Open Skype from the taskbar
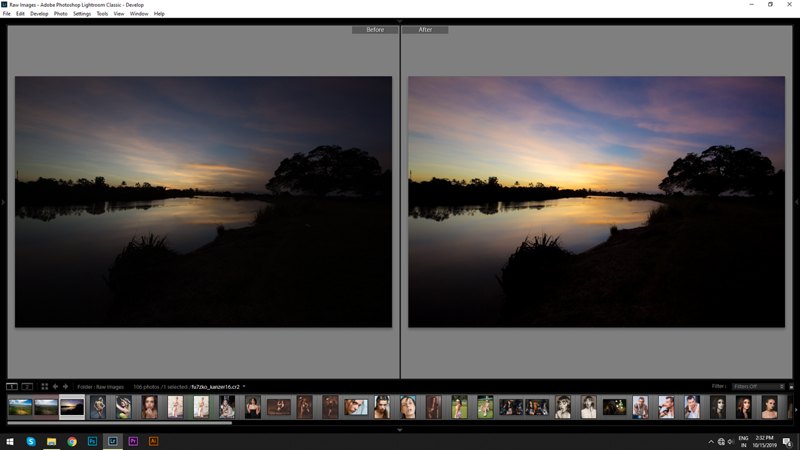This screenshot has width=800, height=450. click(31, 441)
